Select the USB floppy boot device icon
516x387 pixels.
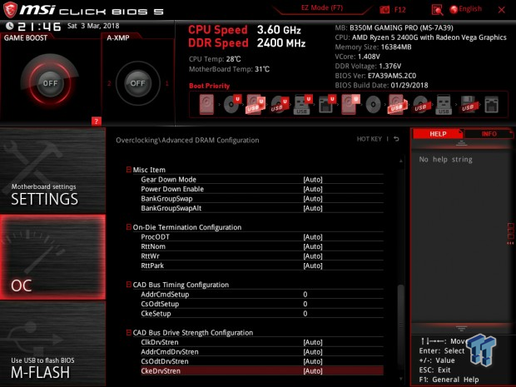click(468, 105)
